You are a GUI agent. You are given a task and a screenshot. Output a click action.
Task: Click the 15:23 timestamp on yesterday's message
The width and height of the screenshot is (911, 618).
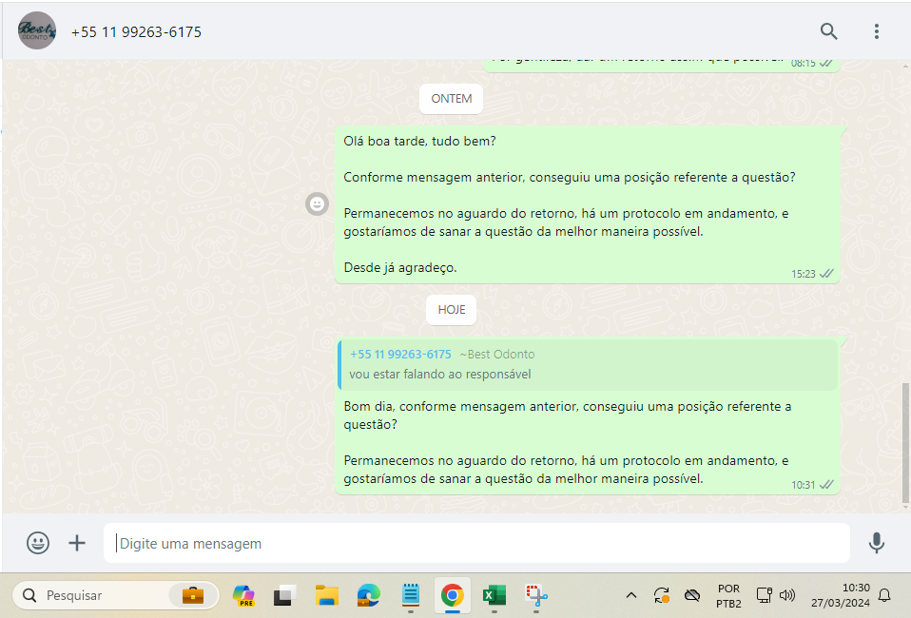[x=803, y=274]
